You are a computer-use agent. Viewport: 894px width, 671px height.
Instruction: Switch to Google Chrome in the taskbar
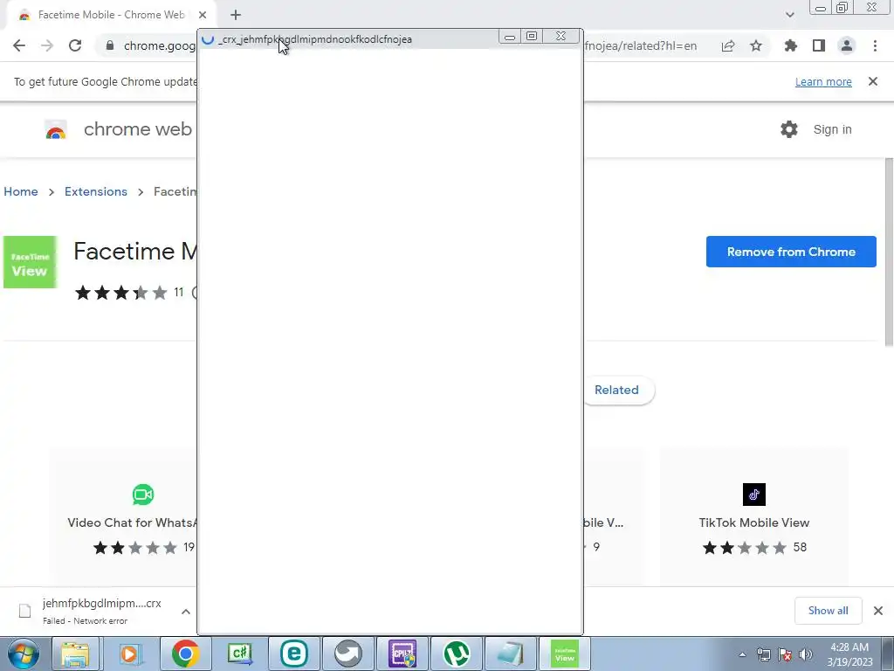point(185,654)
